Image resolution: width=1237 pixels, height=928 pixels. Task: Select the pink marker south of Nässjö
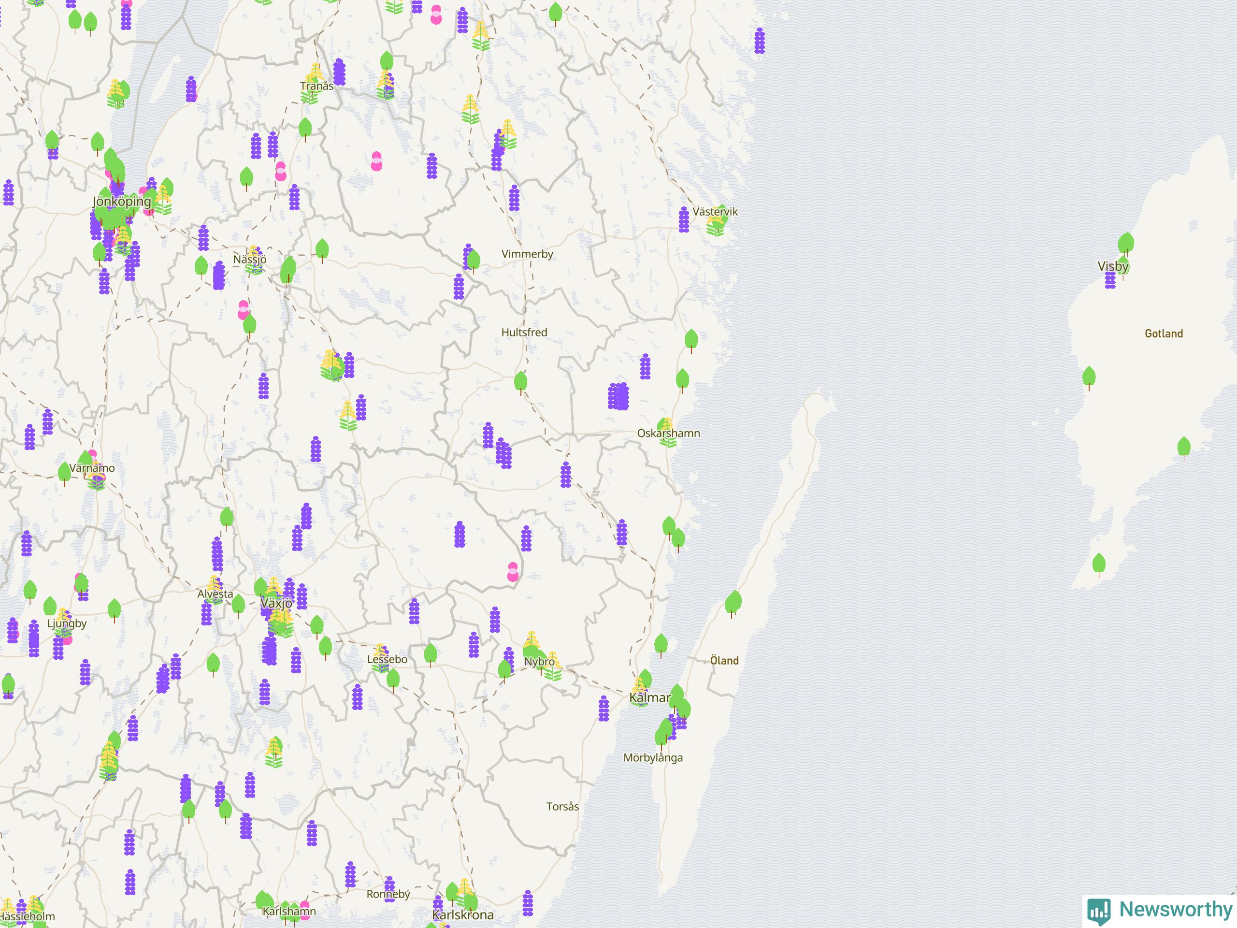pos(243,310)
